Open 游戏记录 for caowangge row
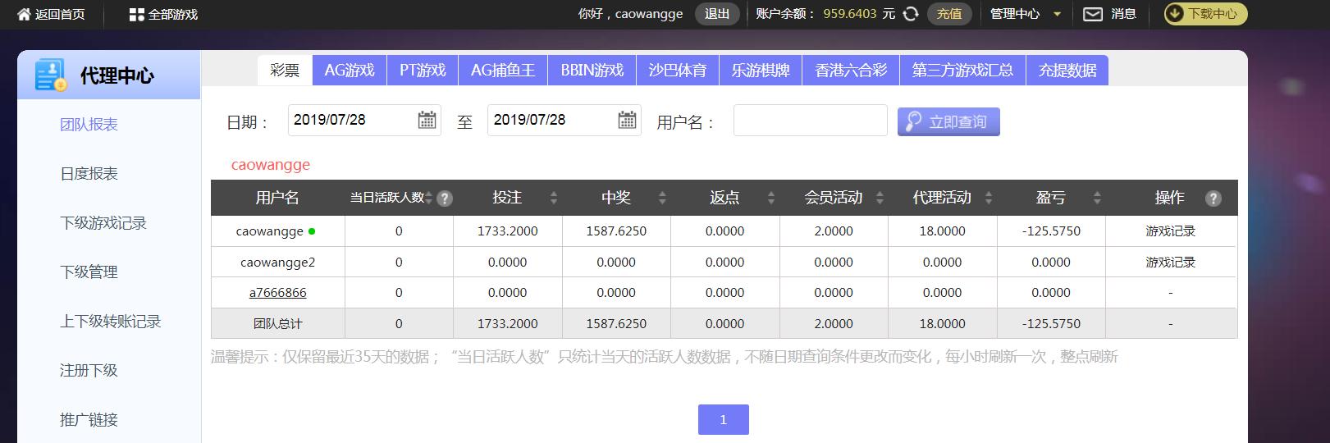This screenshot has width=1330, height=443. (x=1171, y=231)
